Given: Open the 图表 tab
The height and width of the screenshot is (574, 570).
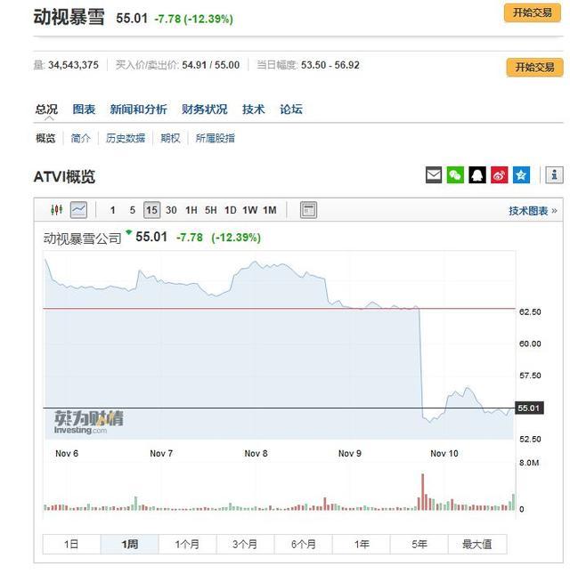Looking at the screenshot, I should pyautogui.click(x=84, y=109).
